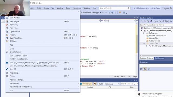Select CMake... menu entry
This screenshot has height=97, width=173.
pyautogui.click(x=13, y=41)
